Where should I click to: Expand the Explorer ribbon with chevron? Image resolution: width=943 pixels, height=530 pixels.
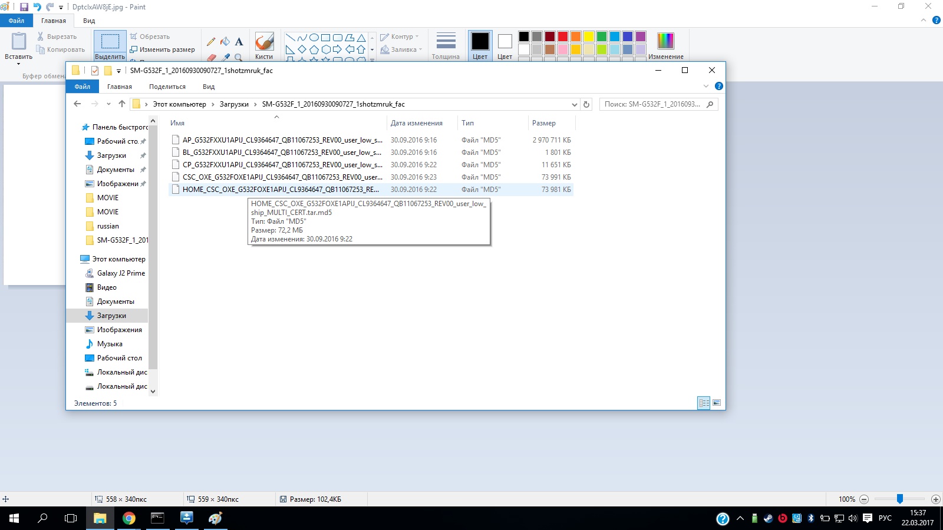coord(706,86)
